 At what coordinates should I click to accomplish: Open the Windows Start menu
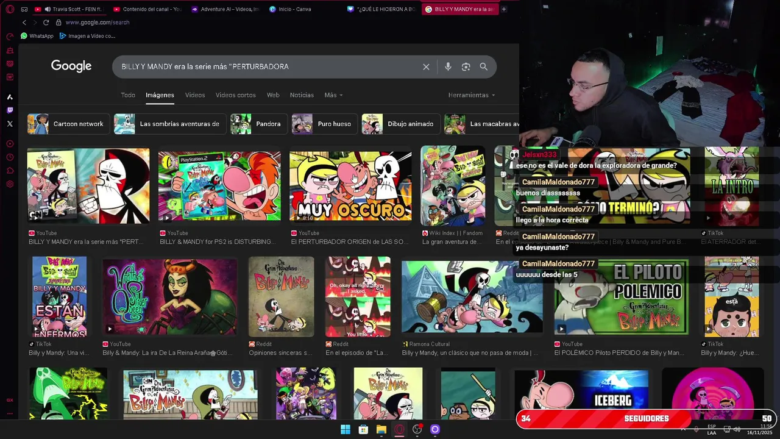click(x=346, y=429)
